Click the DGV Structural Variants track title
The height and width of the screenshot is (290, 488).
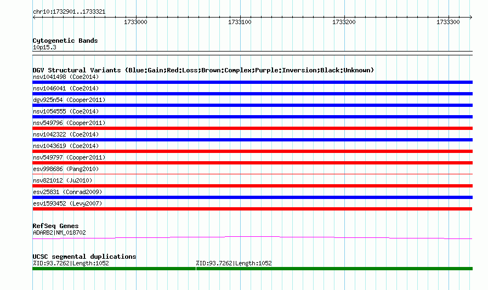point(203,70)
